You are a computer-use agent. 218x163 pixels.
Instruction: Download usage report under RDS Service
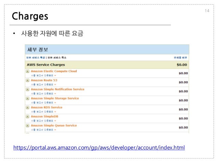point(43,112)
